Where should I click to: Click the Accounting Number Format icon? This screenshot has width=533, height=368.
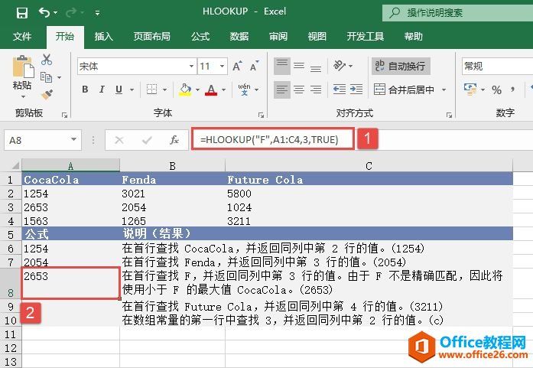(470, 90)
